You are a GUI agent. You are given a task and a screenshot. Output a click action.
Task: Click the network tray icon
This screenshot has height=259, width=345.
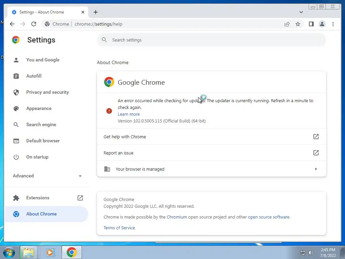[x=303, y=253]
